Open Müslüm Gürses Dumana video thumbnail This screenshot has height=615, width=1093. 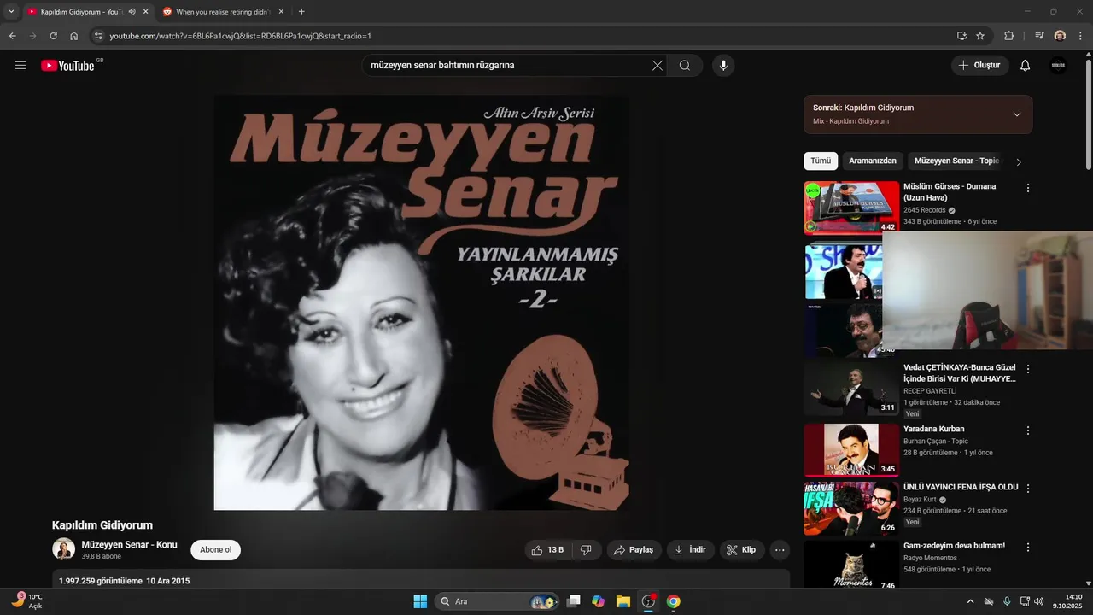coord(851,208)
